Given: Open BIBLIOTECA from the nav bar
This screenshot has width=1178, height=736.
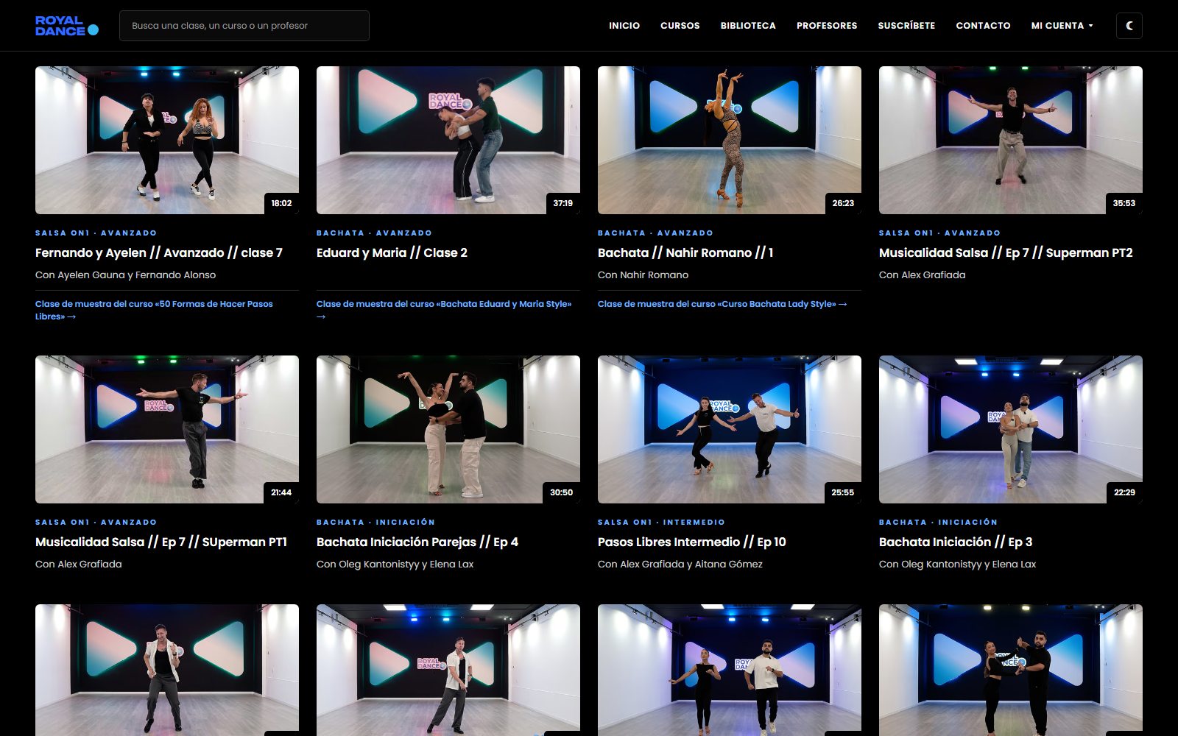Looking at the screenshot, I should [x=748, y=26].
